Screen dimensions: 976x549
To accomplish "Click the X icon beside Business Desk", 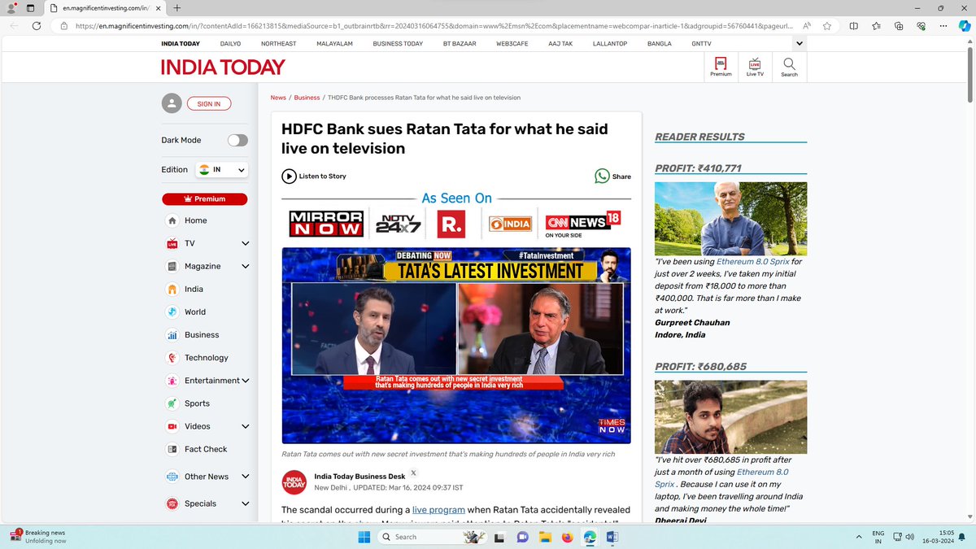I will tap(413, 473).
